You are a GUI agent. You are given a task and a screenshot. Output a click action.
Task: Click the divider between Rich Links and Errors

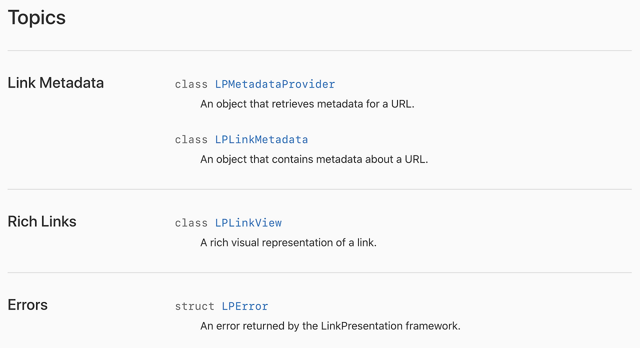(x=319, y=272)
